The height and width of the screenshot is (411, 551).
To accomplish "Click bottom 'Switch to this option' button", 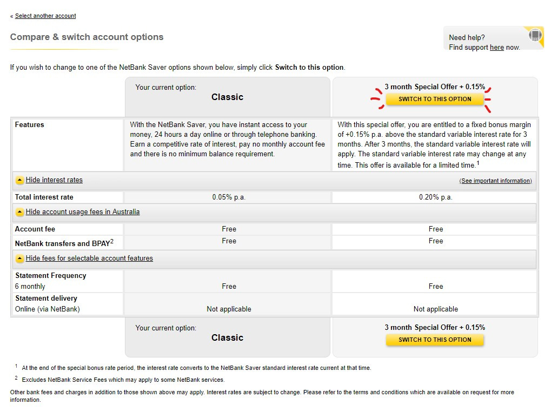I will tap(435, 340).
